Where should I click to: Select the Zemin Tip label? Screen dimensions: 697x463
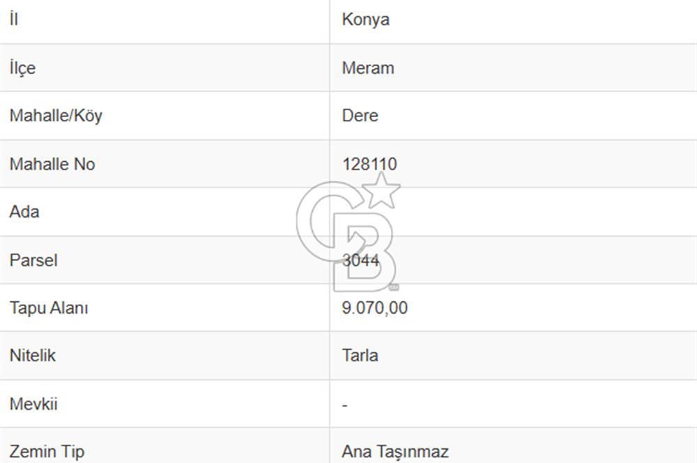(47, 452)
